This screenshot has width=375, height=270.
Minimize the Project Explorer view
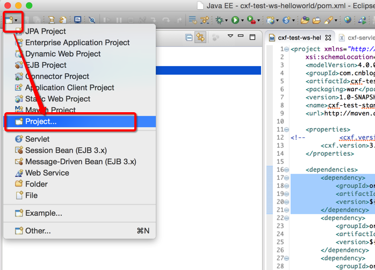[241, 36]
